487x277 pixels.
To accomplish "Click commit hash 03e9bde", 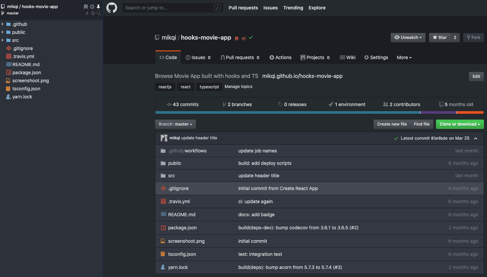I will [x=439, y=138].
